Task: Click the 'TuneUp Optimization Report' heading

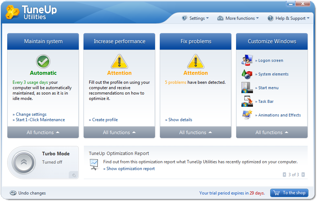Action: click(119, 154)
